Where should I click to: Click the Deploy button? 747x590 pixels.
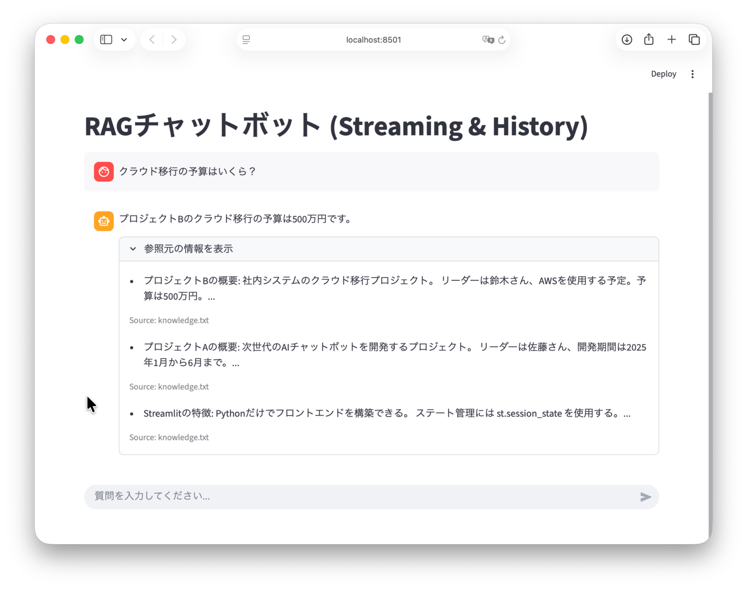pos(663,74)
